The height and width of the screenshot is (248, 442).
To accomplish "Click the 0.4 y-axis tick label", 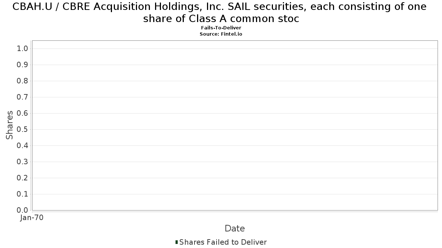I will [x=22, y=146].
